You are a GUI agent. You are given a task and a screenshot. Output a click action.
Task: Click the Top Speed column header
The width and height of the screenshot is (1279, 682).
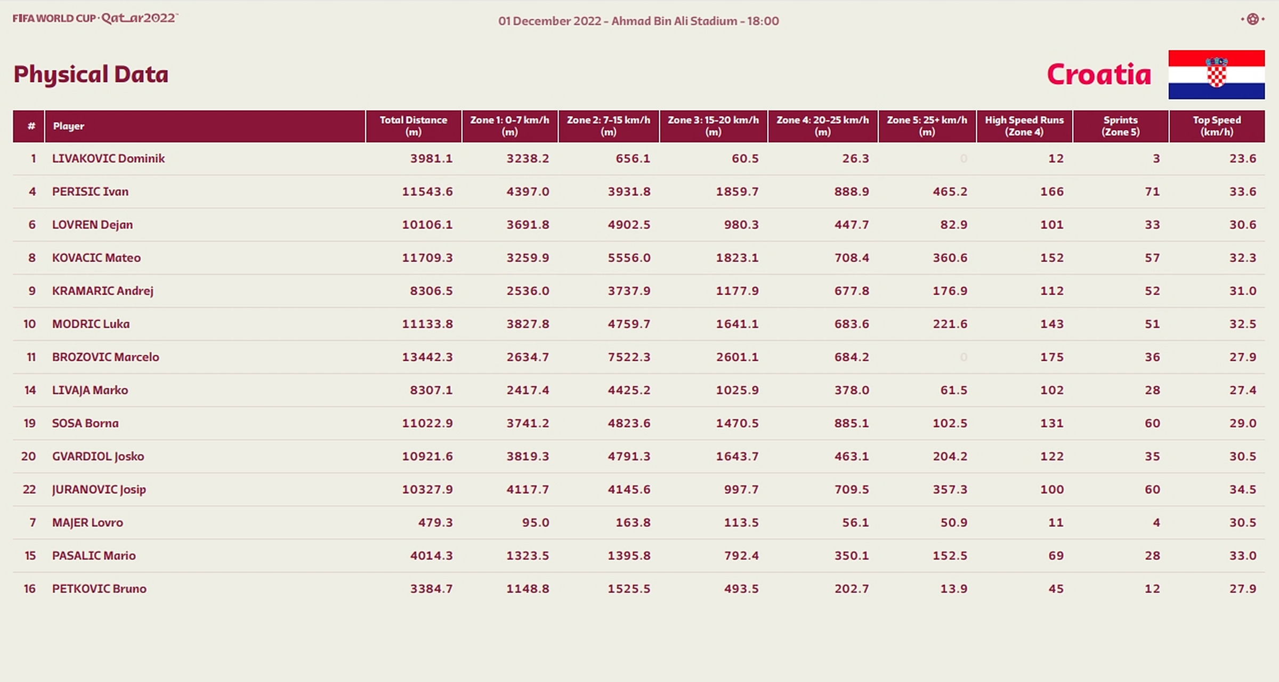coord(1216,126)
